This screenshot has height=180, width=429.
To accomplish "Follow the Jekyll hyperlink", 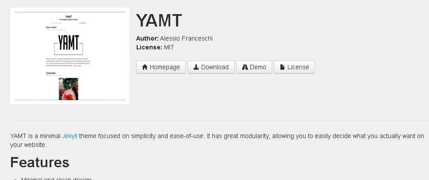I will (70, 136).
